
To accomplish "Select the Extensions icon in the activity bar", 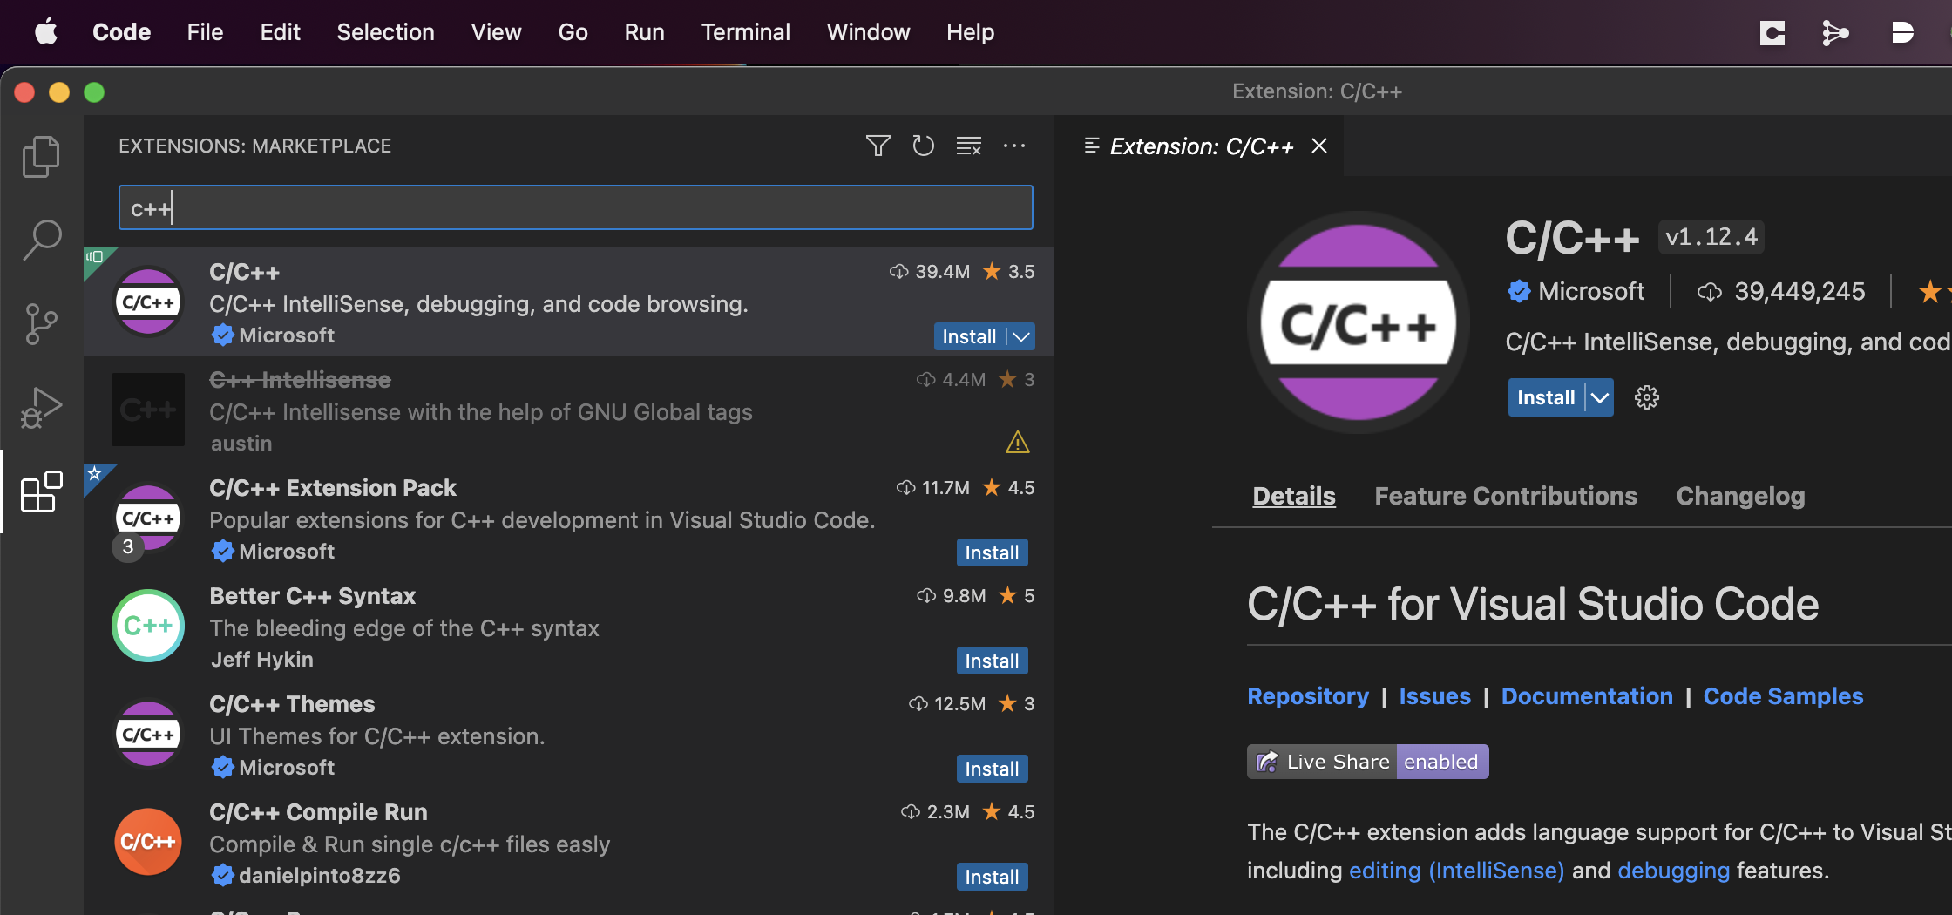I will [39, 492].
